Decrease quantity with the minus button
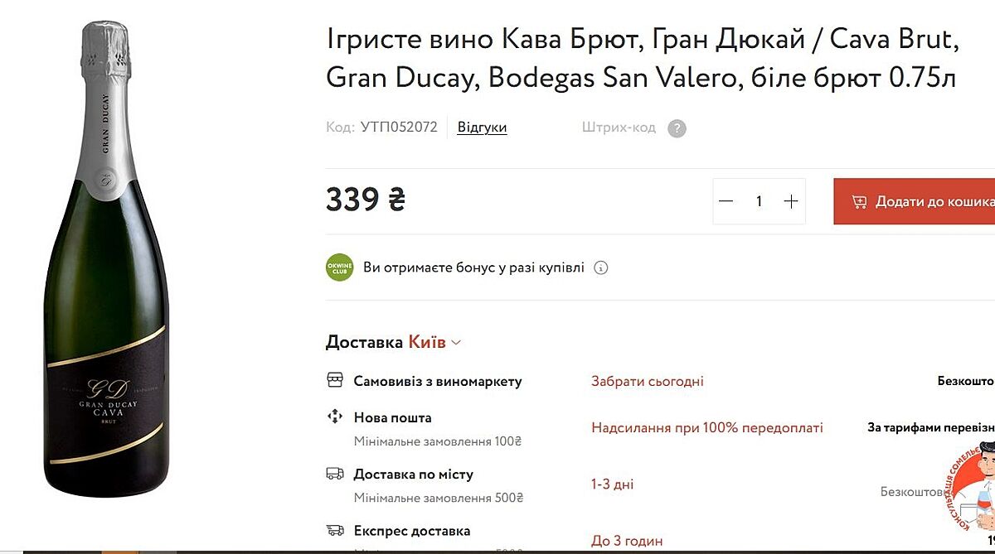 pos(726,201)
